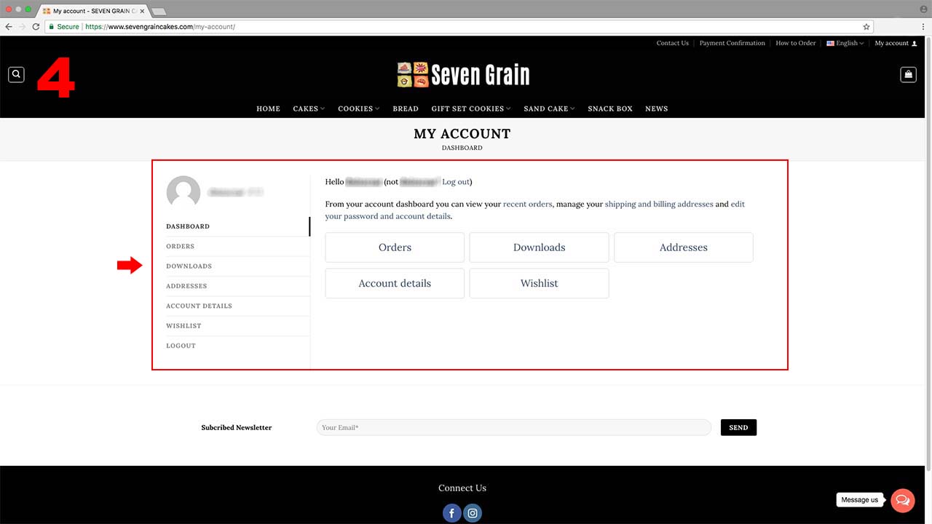The width and height of the screenshot is (932, 524).
Task: Click the user profile avatar image
Action: (183, 192)
